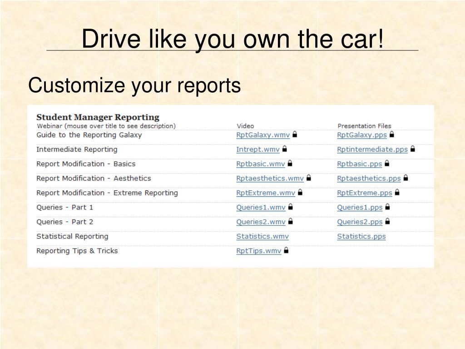Click the lock icon beside RptExtreme.wmv
This screenshot has height=349, width=465.
[300, 192]
